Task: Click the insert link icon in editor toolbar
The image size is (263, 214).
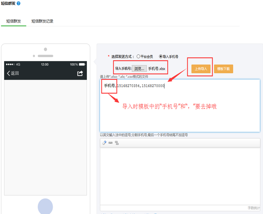Action: click(x=111, y=143)
